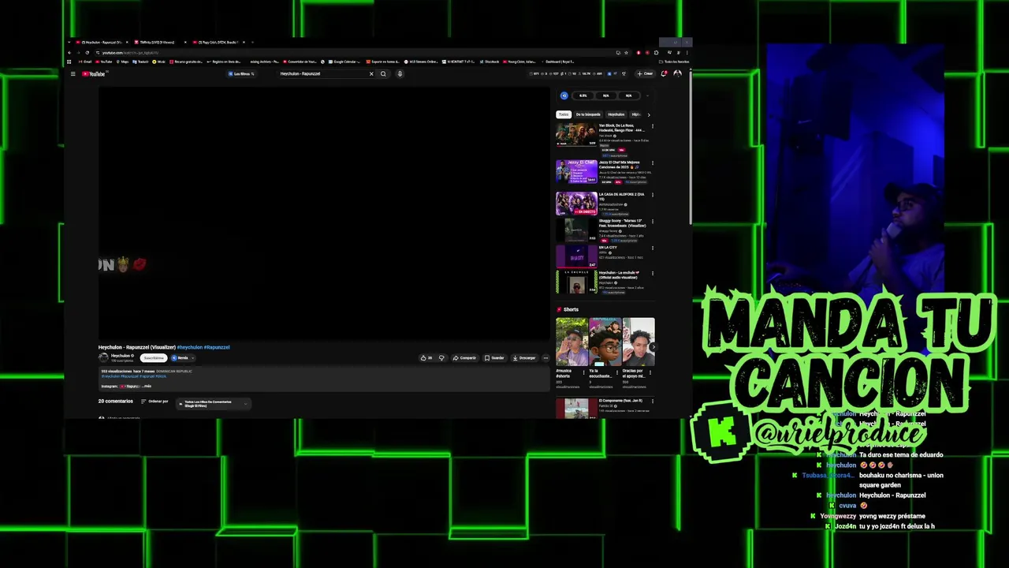Click the Remix button
This screenshot has height=568, width=1009.
click(181, 358)
